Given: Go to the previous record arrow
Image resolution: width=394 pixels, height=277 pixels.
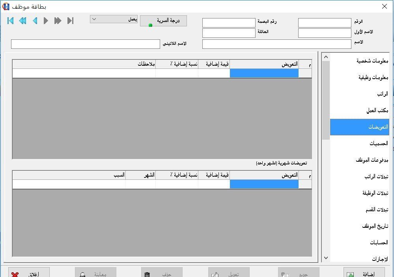Looking at the screenshot, I should coord(35,20).
